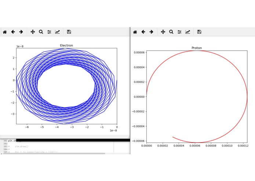Open Configure subplots in Proton plot toolbar
The image size is (255, 181).
[x=179, y=32]
